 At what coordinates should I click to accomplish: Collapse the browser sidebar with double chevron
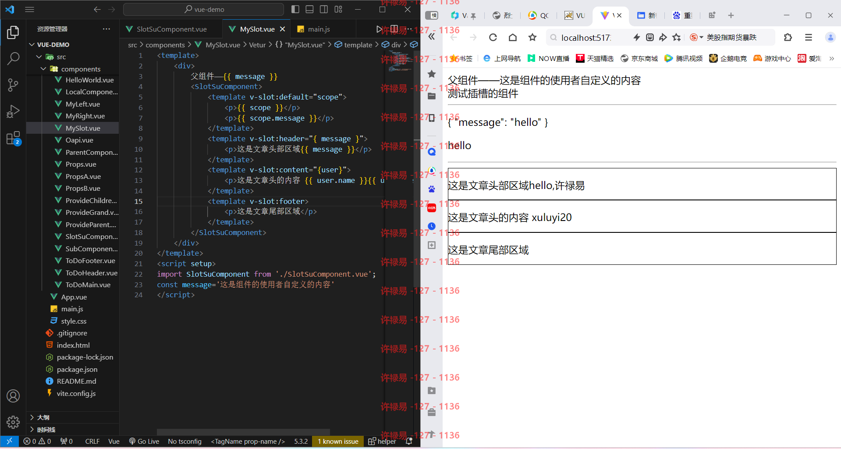(x=432, y=37)
